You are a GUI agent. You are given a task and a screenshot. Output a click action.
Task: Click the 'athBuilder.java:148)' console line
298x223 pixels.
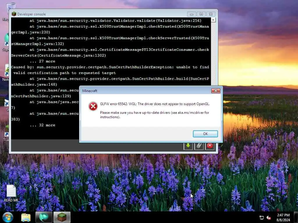[x=34, y=84]
